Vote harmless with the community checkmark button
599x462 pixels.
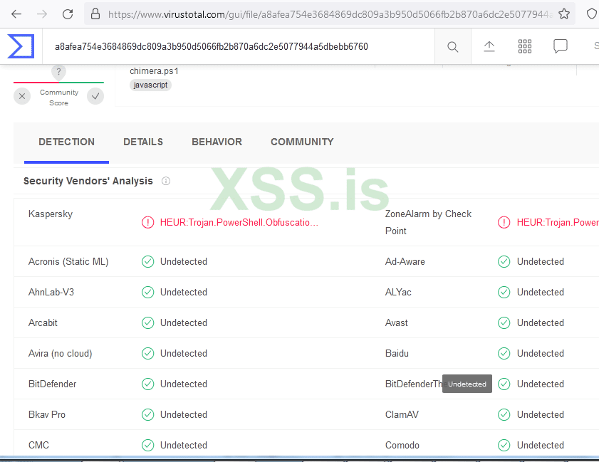95,96
